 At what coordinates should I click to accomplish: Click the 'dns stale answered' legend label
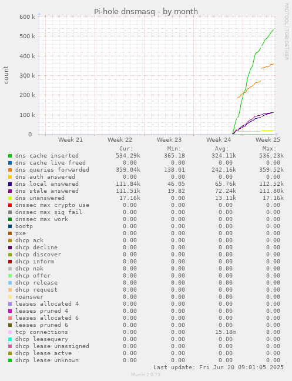tap(47, 191)
